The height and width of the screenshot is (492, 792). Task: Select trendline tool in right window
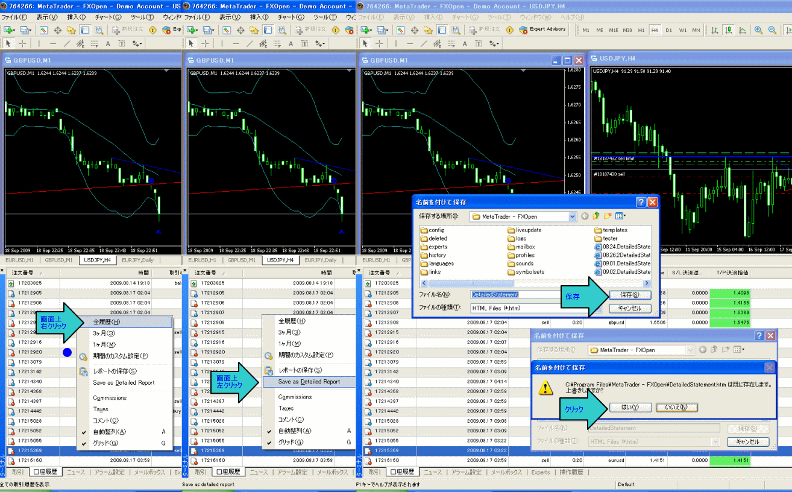(423, 43)
